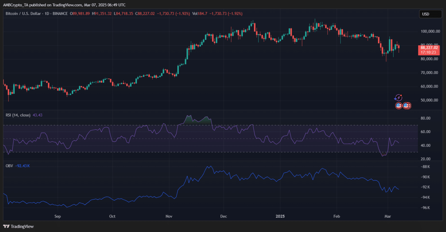446x232 pixels.
Task: Click the stacked US flag event icons nearest the price axis
Action: pos(407,106)
